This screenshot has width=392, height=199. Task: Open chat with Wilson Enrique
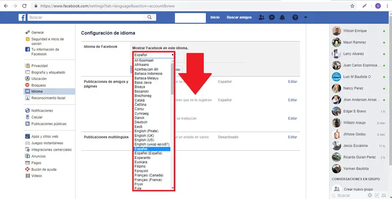[359, 31]
